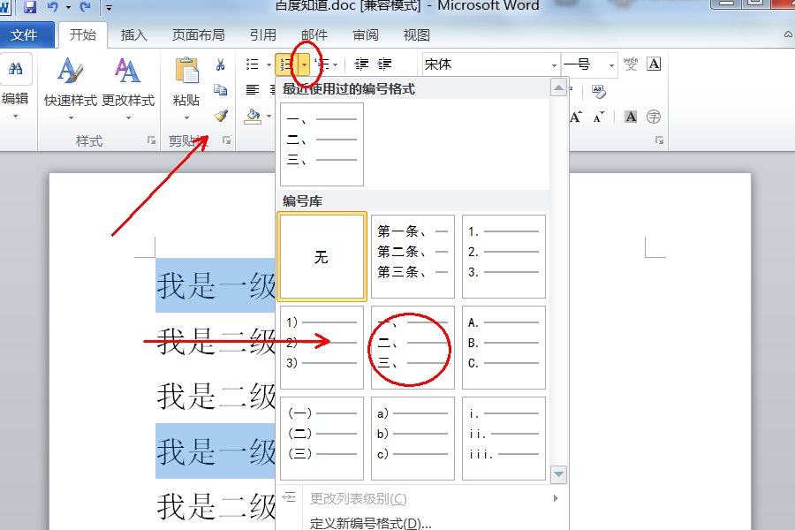Click the clear formatting eraser icon
The width and height of the screenshot is (795, 530).
pos(598,91)
